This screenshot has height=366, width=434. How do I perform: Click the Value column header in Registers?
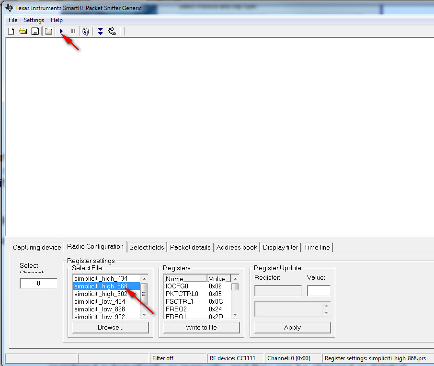pyautogui.click(x=219, y=278)
